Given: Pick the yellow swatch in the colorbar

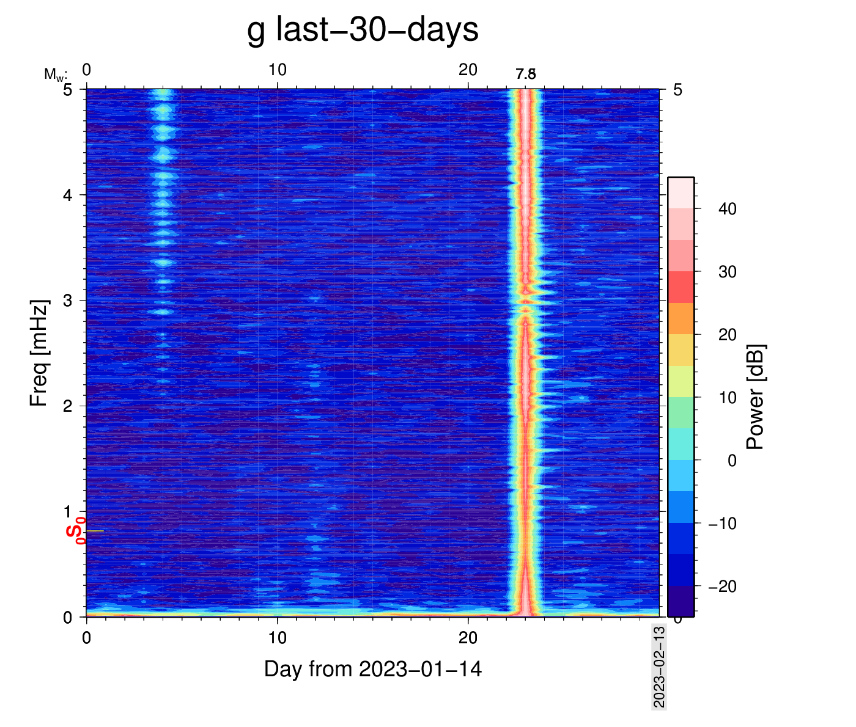Looking at the screenshot, I should (x=680, y=350).
